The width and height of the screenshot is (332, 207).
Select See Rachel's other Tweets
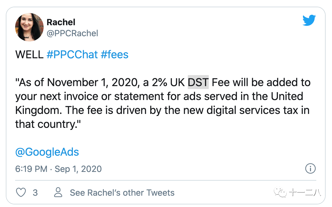[x=122, y=193]
